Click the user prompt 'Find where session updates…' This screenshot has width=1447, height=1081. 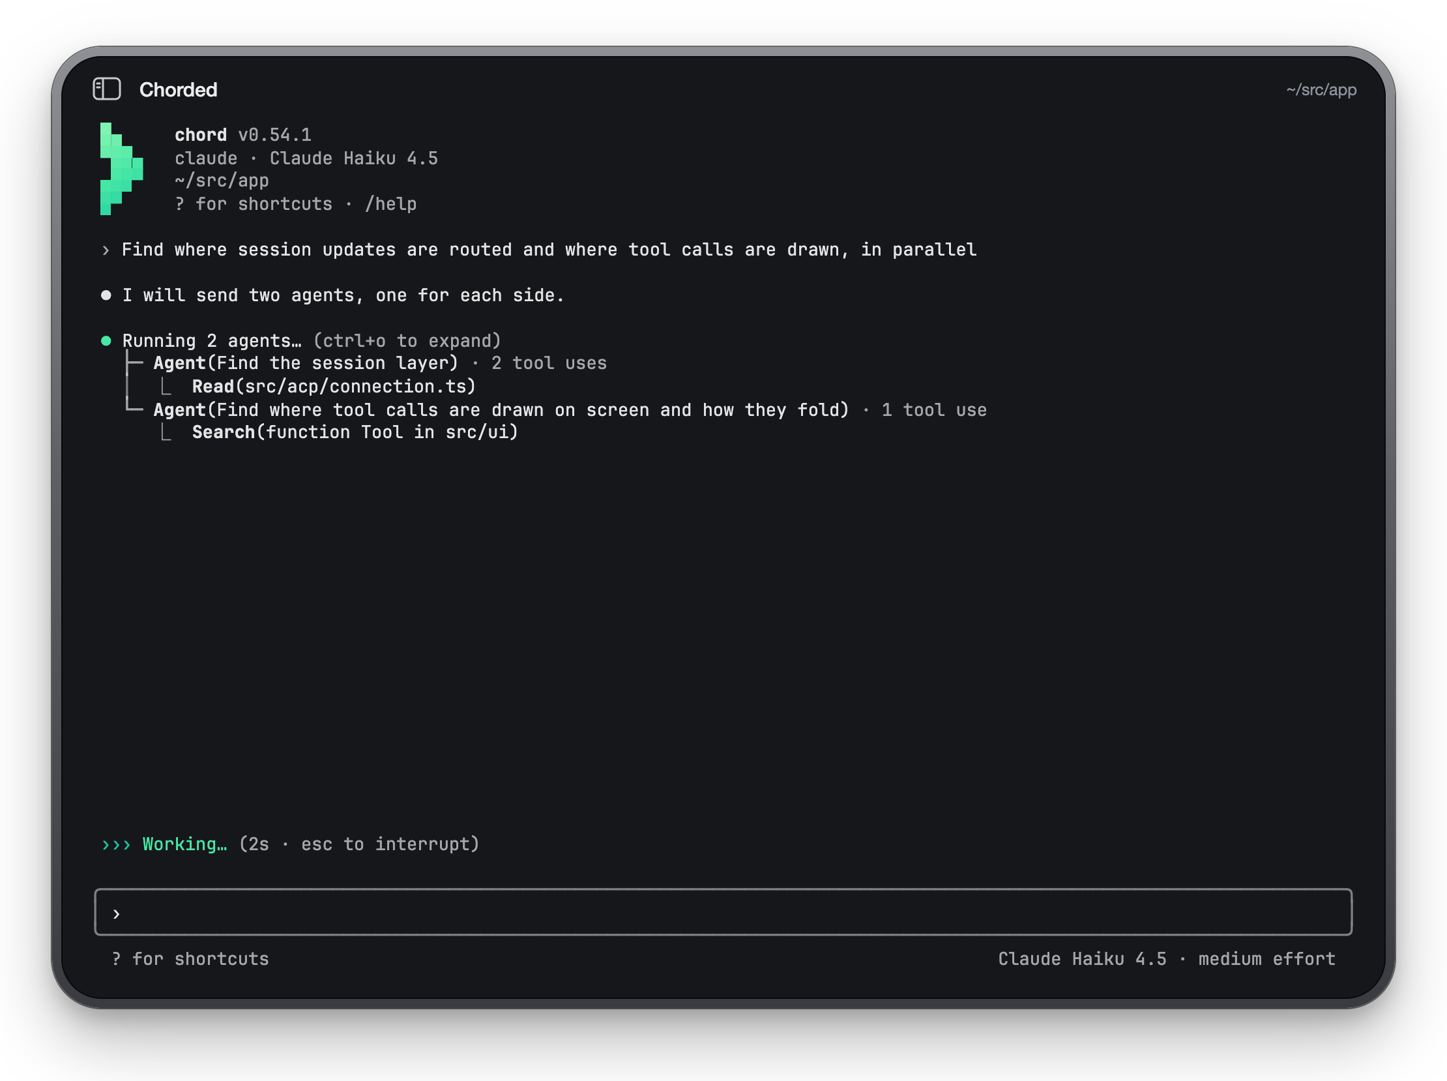point(549,250)
